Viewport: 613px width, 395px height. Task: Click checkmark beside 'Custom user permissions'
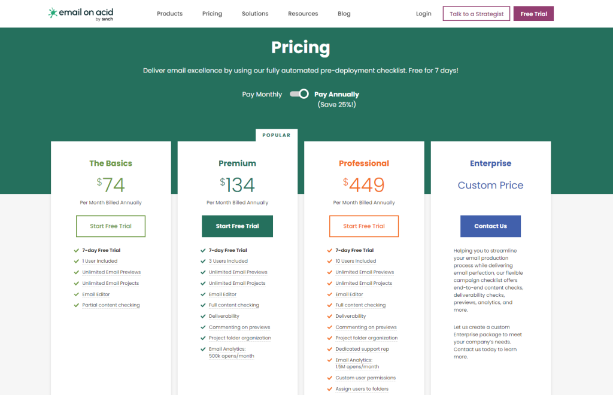(x=330, y=378)
